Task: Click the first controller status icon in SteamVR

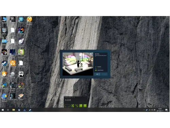Action: tap(72, 106)
